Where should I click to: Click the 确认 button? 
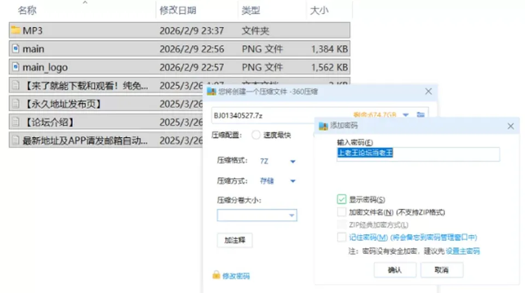395,270
